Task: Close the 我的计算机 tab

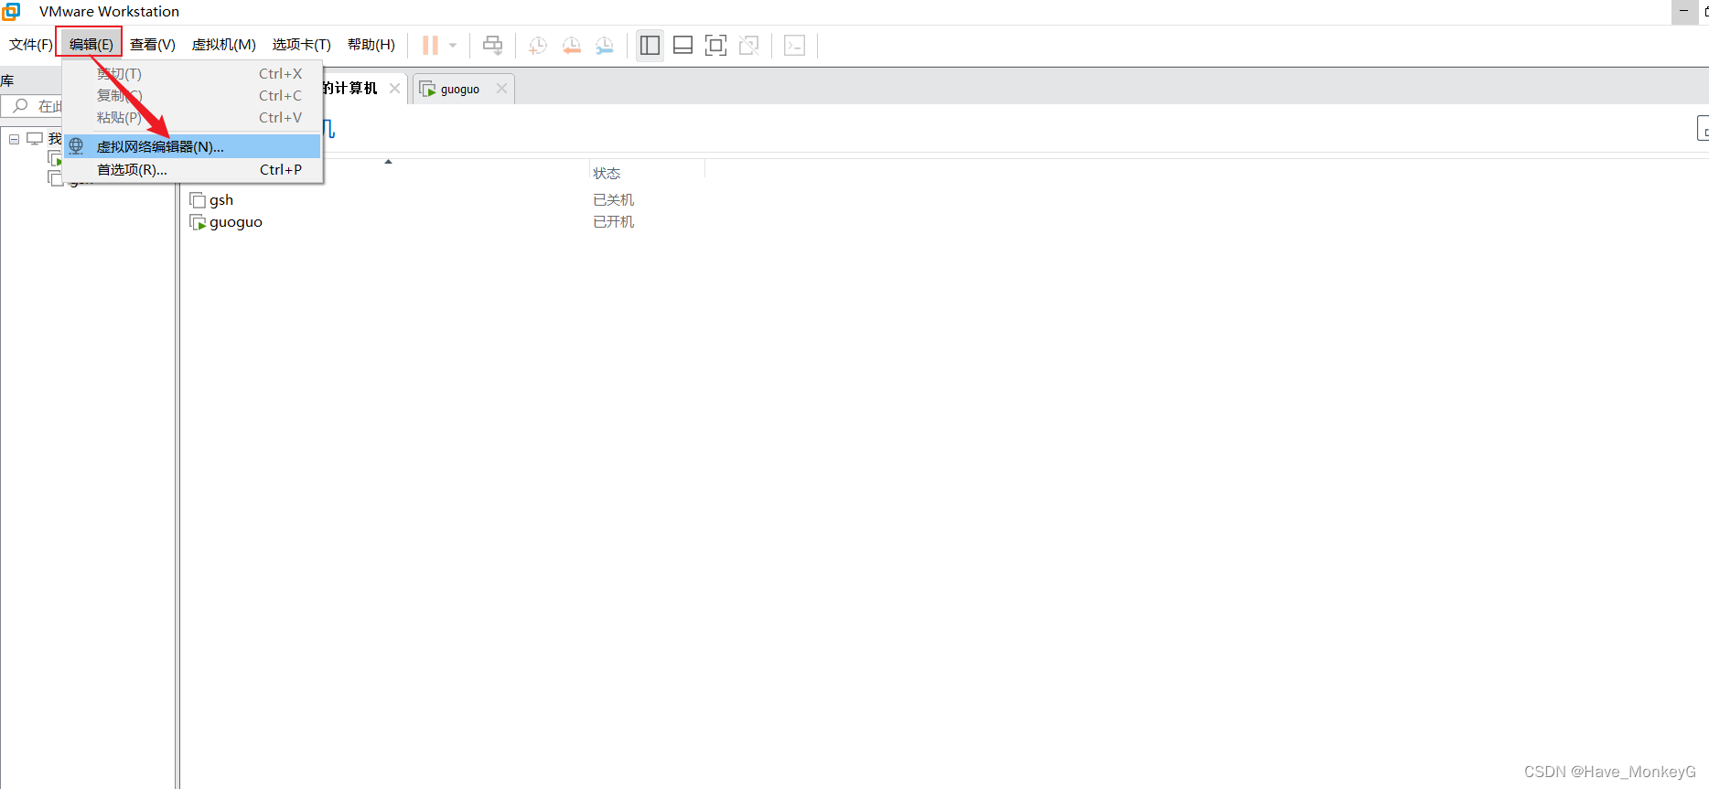Action: (394, 89)
